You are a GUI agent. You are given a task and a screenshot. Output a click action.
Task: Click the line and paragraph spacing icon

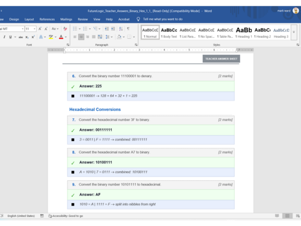tap(108, 37)
